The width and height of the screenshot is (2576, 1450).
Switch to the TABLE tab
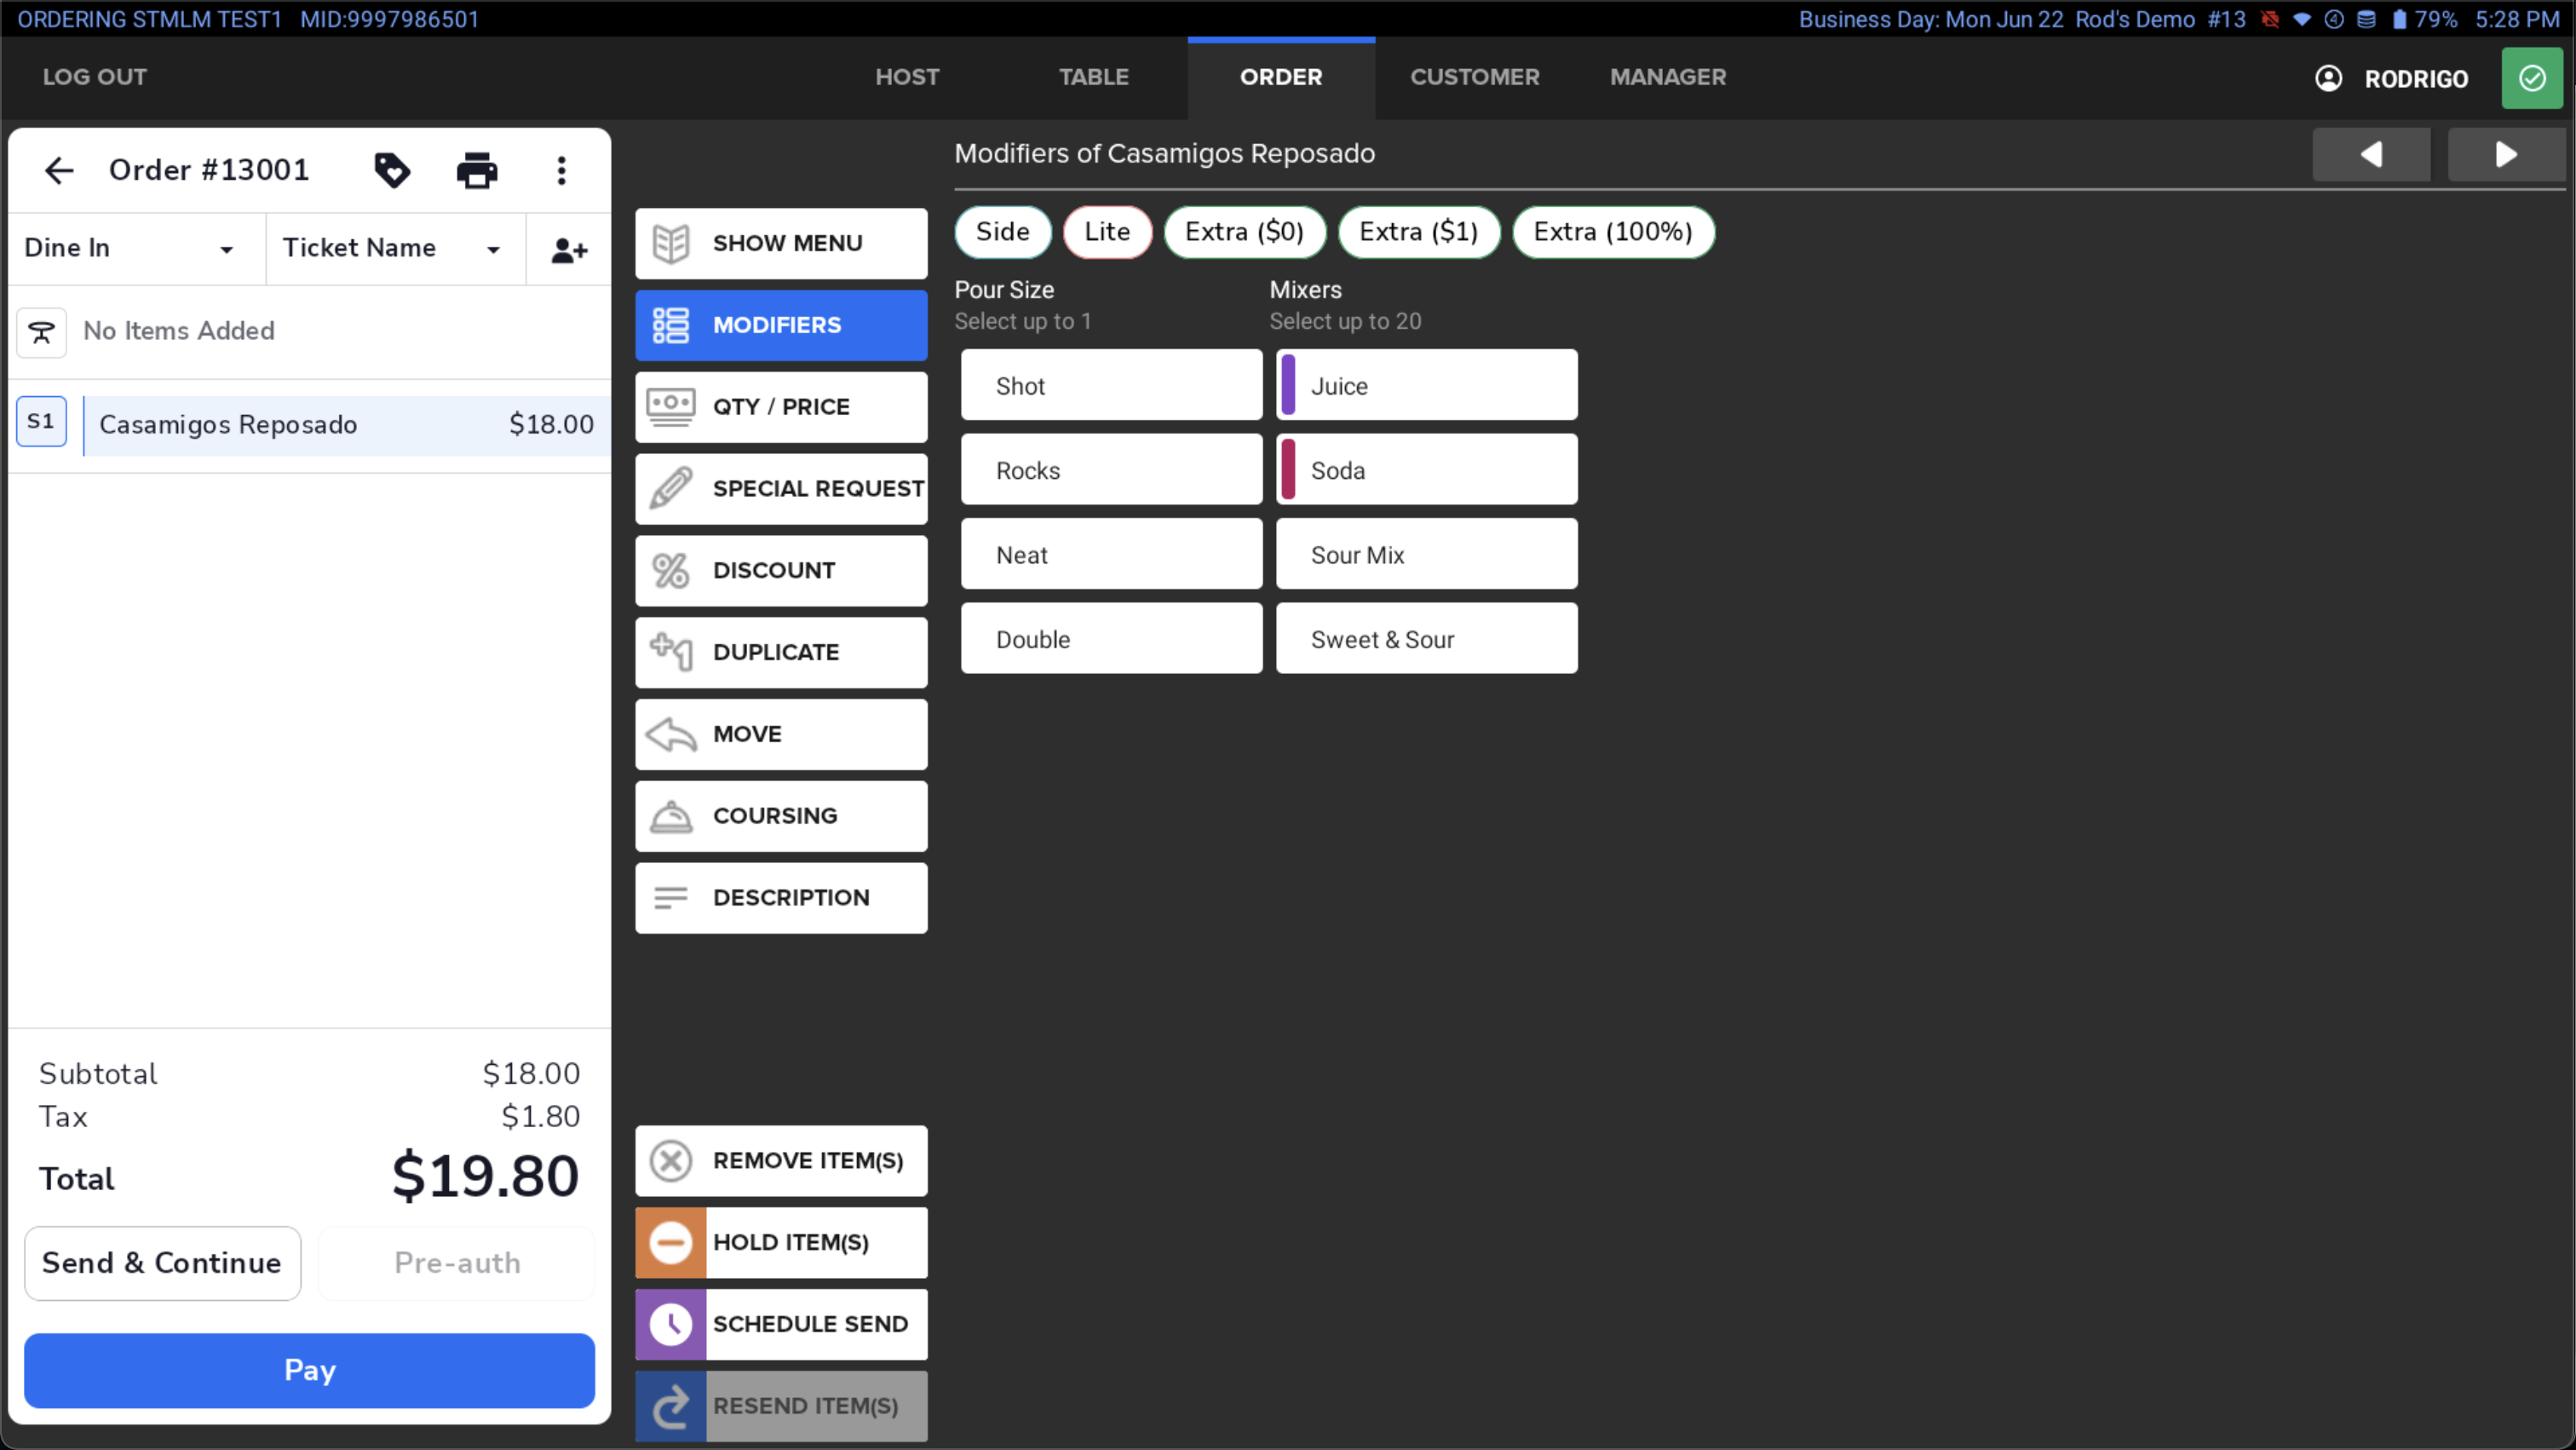click(1094, 77)
